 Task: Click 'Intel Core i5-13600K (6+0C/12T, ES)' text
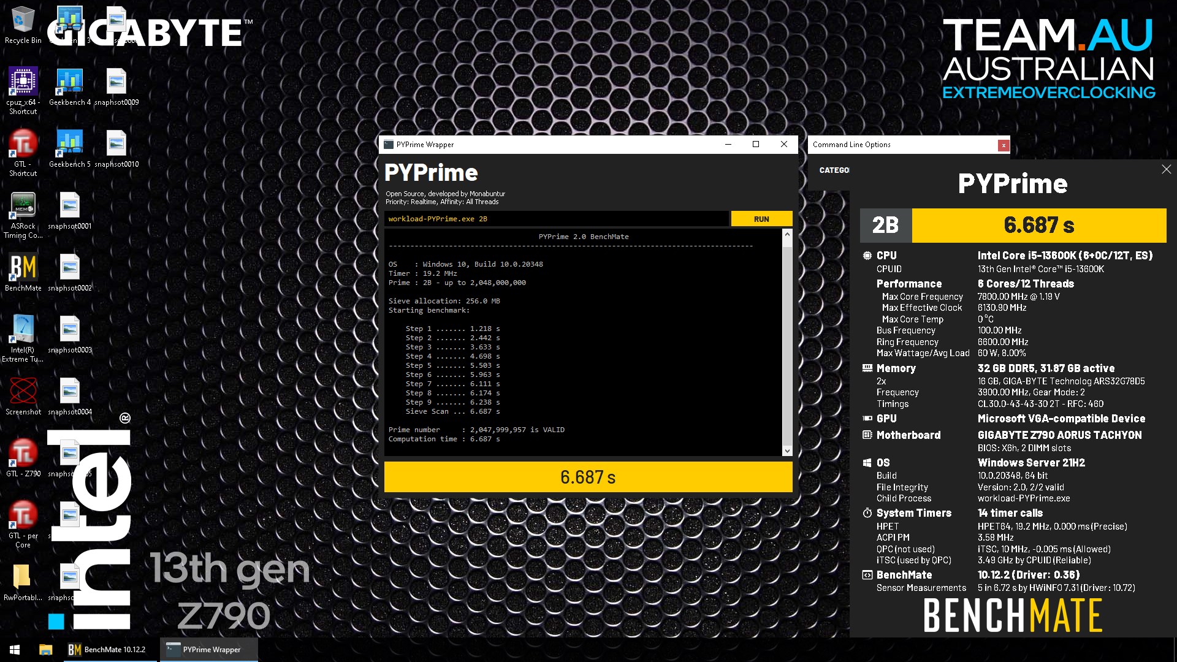(1065, 256)
